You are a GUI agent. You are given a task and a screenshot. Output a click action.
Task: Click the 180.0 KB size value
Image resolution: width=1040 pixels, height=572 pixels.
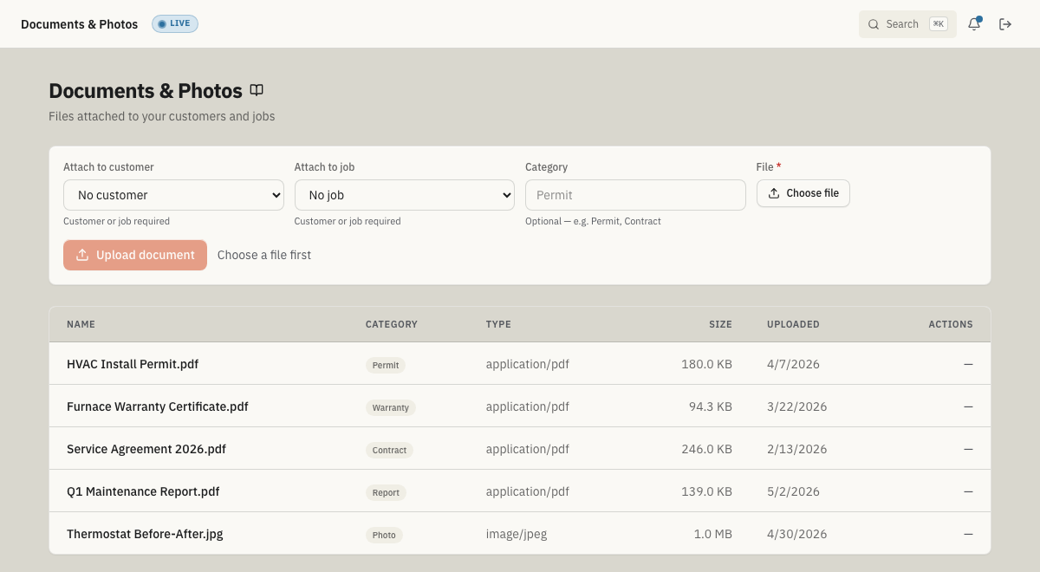[706, 364]
